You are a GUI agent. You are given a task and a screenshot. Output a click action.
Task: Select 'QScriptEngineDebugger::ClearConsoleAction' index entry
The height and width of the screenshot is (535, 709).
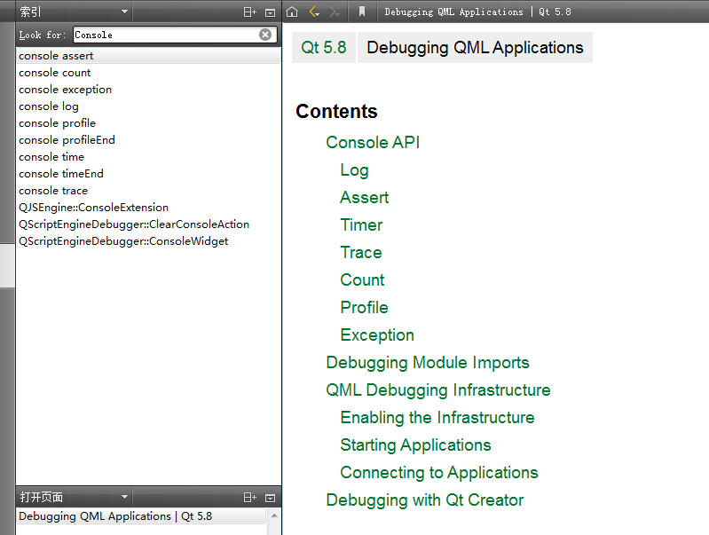pyautogui.click(x=148, y=224)
